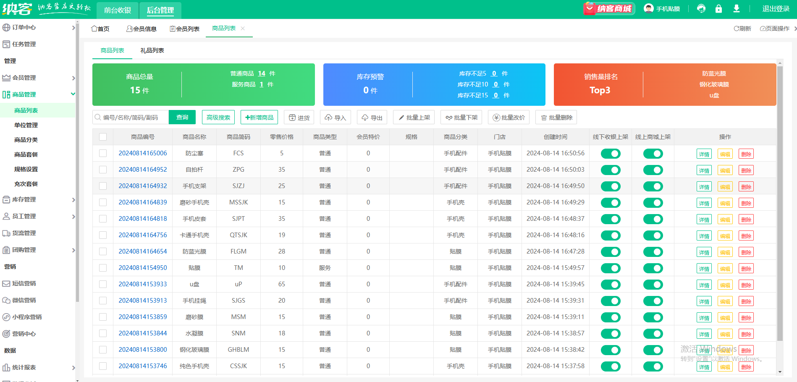Click the lock screen icon in header
The width and height of the screenshot is (797, 382).
click(718, 9)
